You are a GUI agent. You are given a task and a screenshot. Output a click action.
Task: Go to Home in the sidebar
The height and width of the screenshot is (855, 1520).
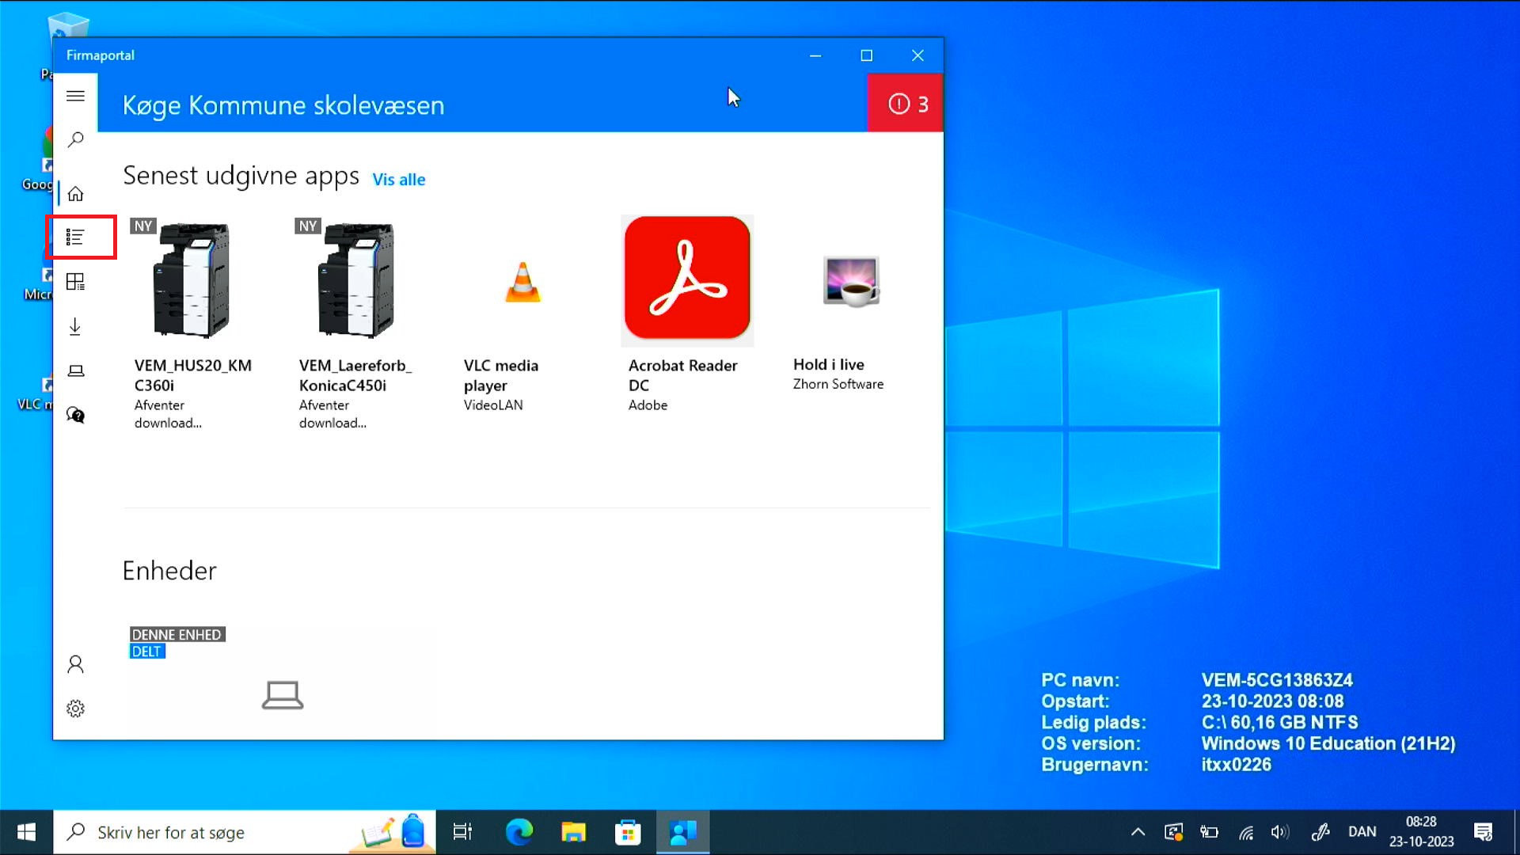(75, 194)
